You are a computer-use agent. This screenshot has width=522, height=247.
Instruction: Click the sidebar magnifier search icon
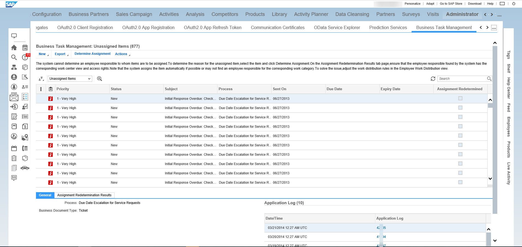[x=14, y=57]
